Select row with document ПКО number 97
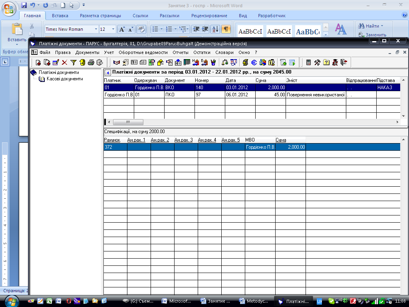 [x=252, y=94]
